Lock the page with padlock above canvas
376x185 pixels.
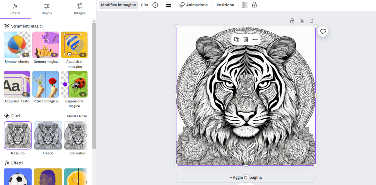292,21
